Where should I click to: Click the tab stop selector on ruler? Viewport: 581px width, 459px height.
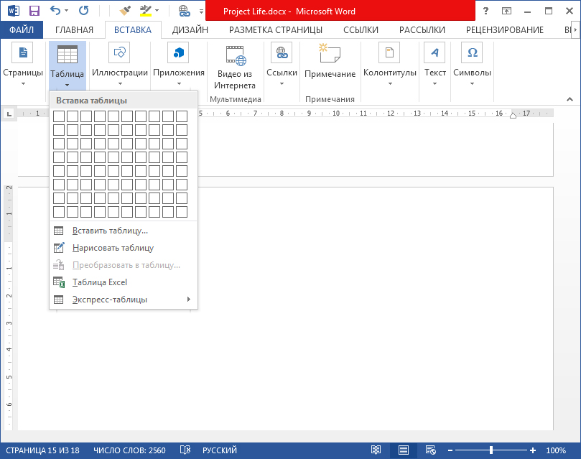[x=9, y=113]
